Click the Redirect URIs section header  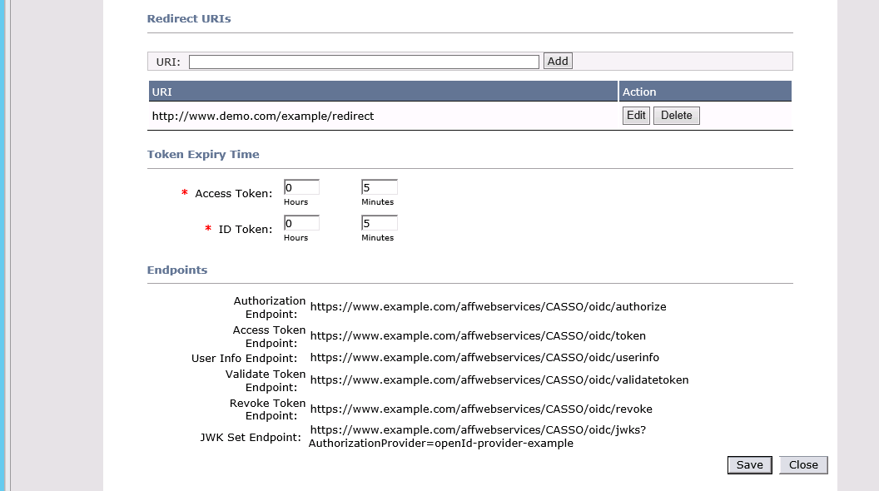(x=188, y=18)
